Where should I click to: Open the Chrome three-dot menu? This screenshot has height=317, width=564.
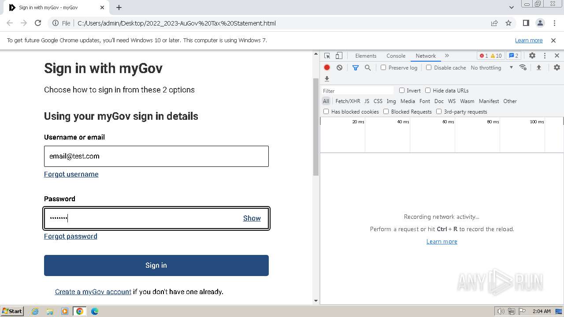(554, 23)
